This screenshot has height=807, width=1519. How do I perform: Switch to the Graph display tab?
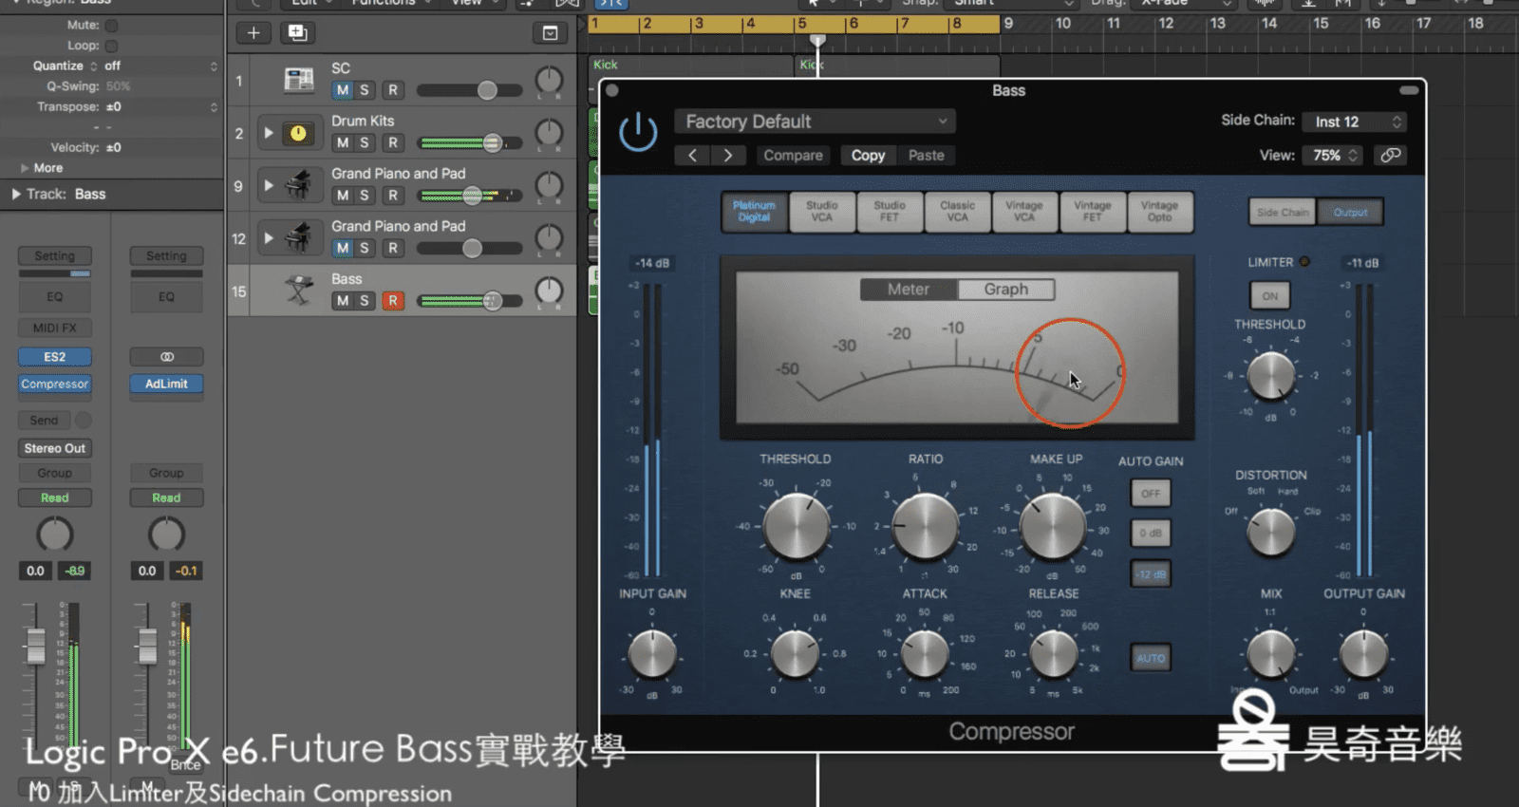tap(1005, 290)
